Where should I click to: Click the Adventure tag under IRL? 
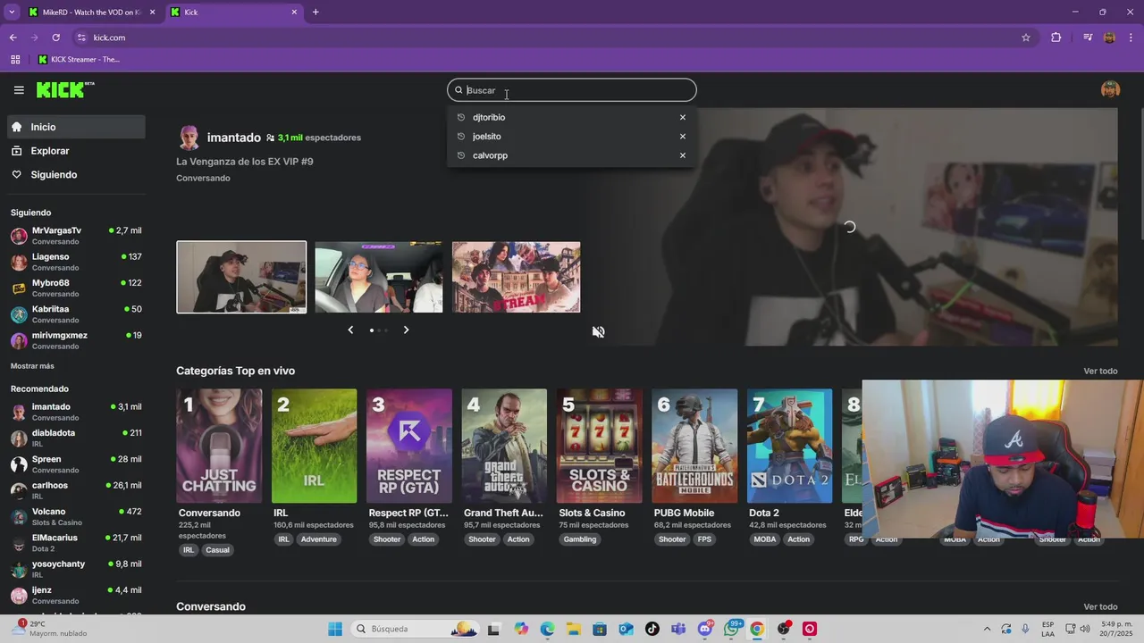318,539
